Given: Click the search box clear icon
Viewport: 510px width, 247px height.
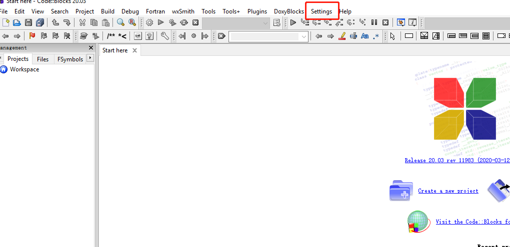Looking at the screenshot, I should (x=221, y=36).
